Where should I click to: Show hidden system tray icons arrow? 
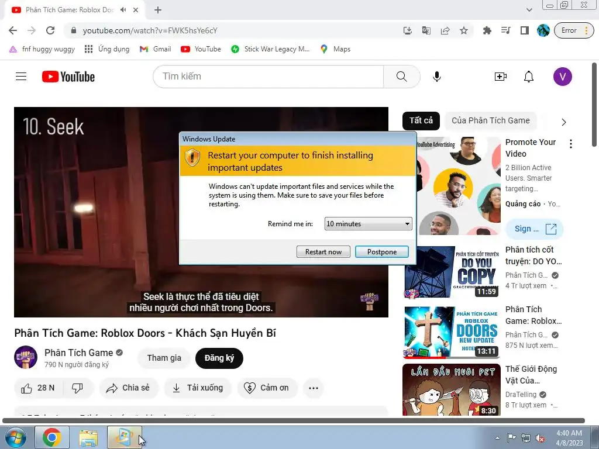pyautogui.click(x=497, y=438)
